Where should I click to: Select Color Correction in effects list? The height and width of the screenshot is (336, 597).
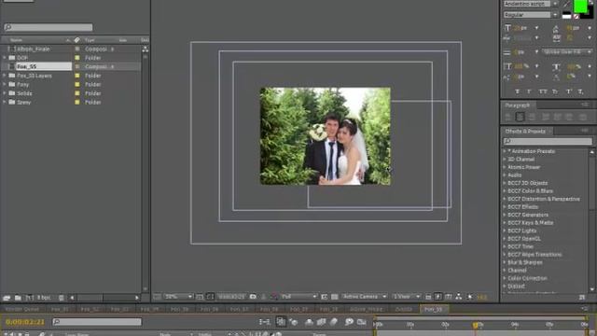click(x=527, y=278)
